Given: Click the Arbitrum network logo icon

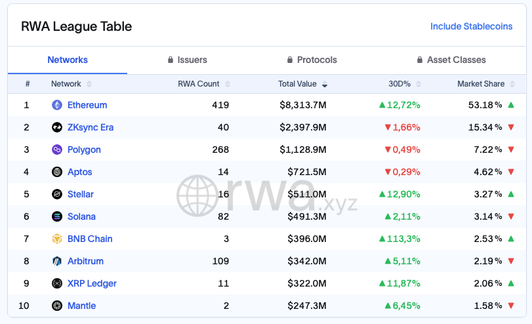Looking at the screenshot, I should [57, 261].
